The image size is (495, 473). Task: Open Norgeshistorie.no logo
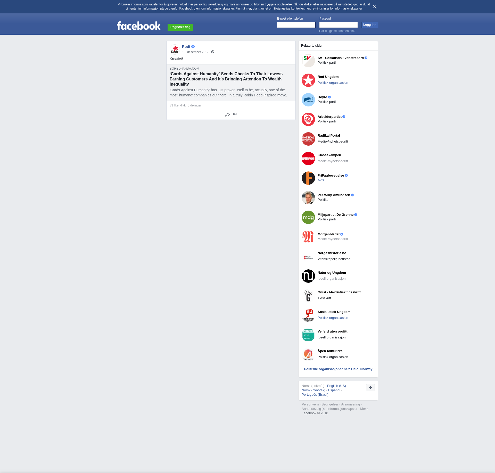(308, 256)
